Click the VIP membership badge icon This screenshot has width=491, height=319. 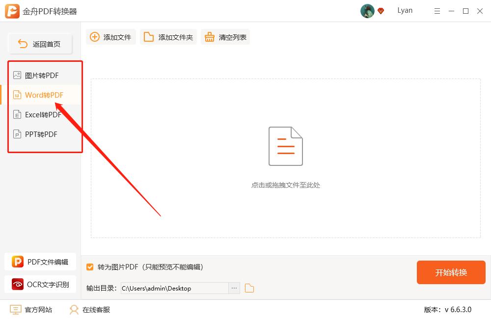[x=380, y=11]
